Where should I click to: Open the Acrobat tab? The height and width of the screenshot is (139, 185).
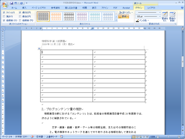(x=126, y=8)
